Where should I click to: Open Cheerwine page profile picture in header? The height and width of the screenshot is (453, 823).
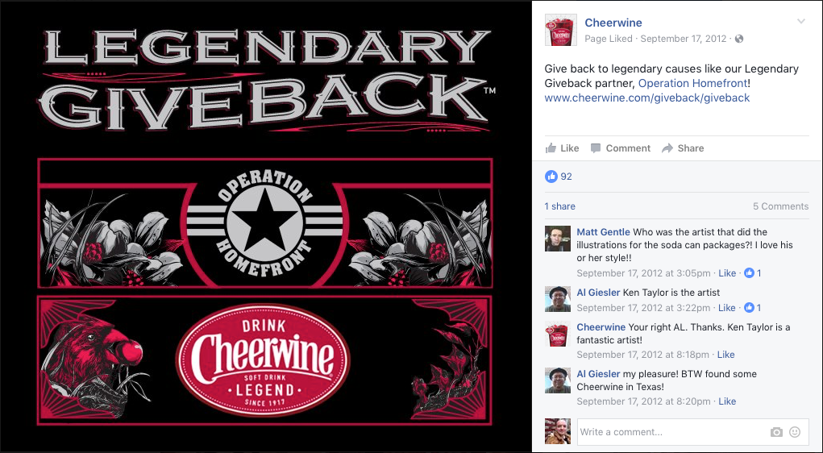tap(561, 30)
